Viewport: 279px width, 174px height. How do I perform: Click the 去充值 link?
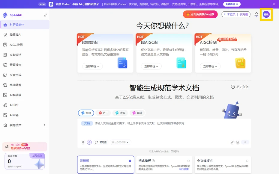244,14
